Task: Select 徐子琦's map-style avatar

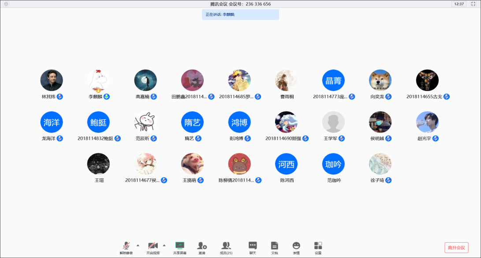Action: (380, 164)
